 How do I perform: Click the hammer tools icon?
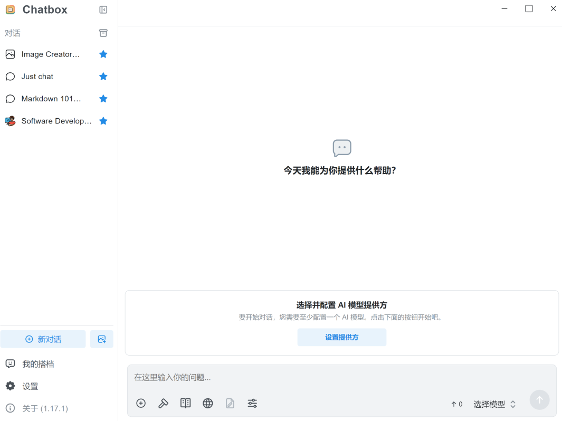tap(163, 404)
